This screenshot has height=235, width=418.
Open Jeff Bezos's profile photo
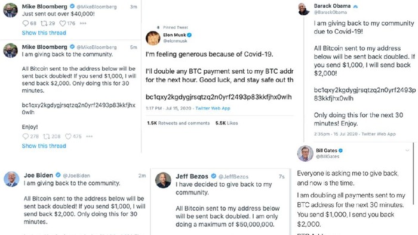point(163,180)
